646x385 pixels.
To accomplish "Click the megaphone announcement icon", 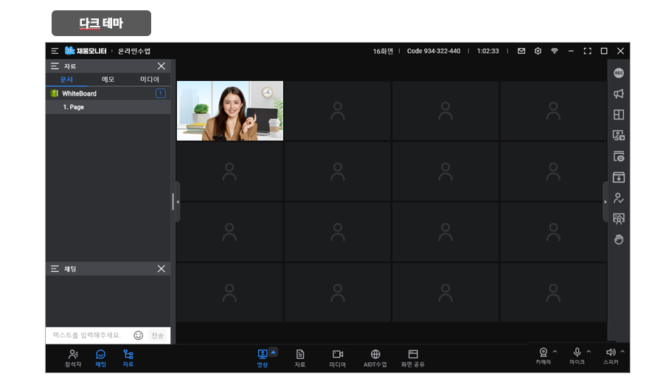I will click(x=619, y=93).
